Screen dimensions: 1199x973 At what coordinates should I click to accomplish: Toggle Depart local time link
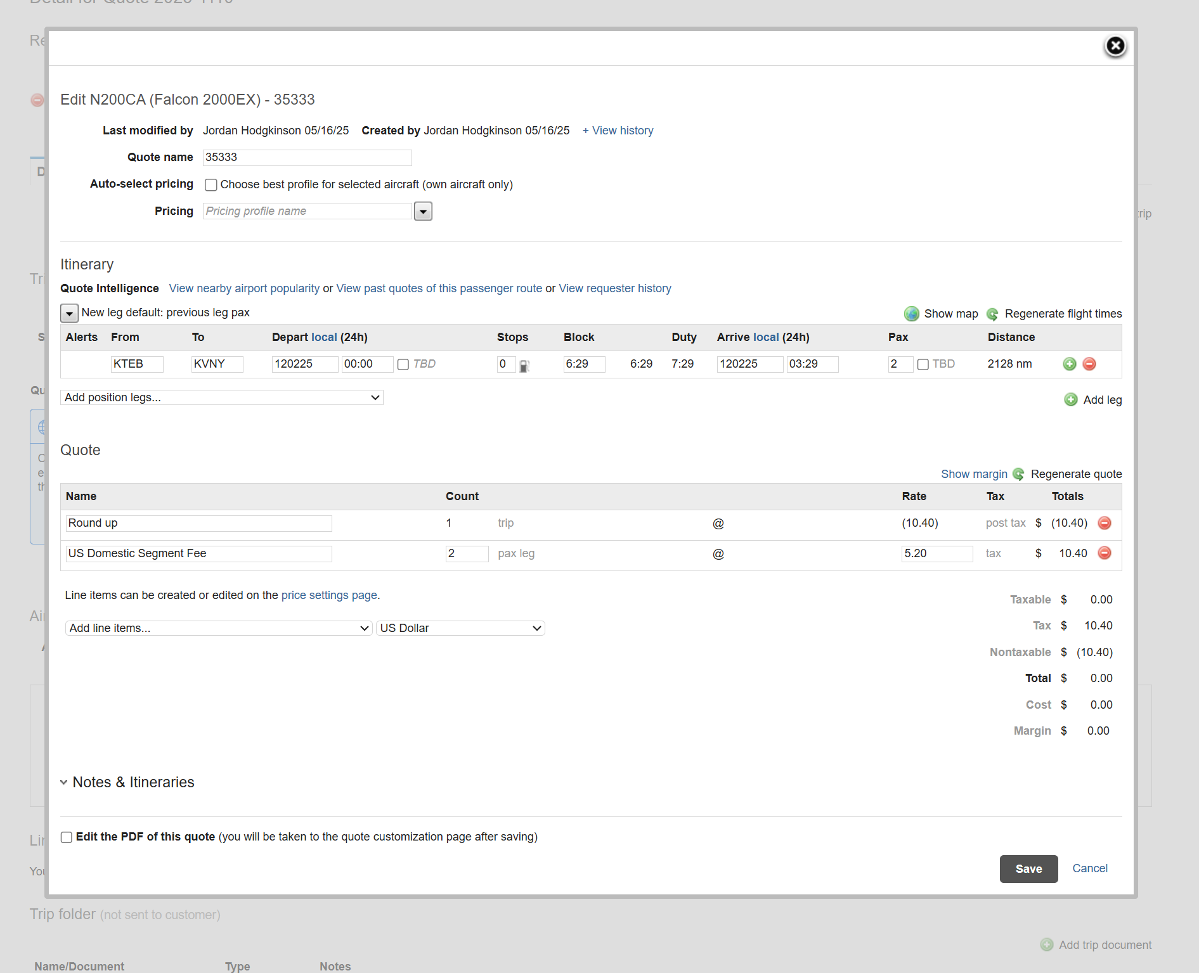[324, 337]
